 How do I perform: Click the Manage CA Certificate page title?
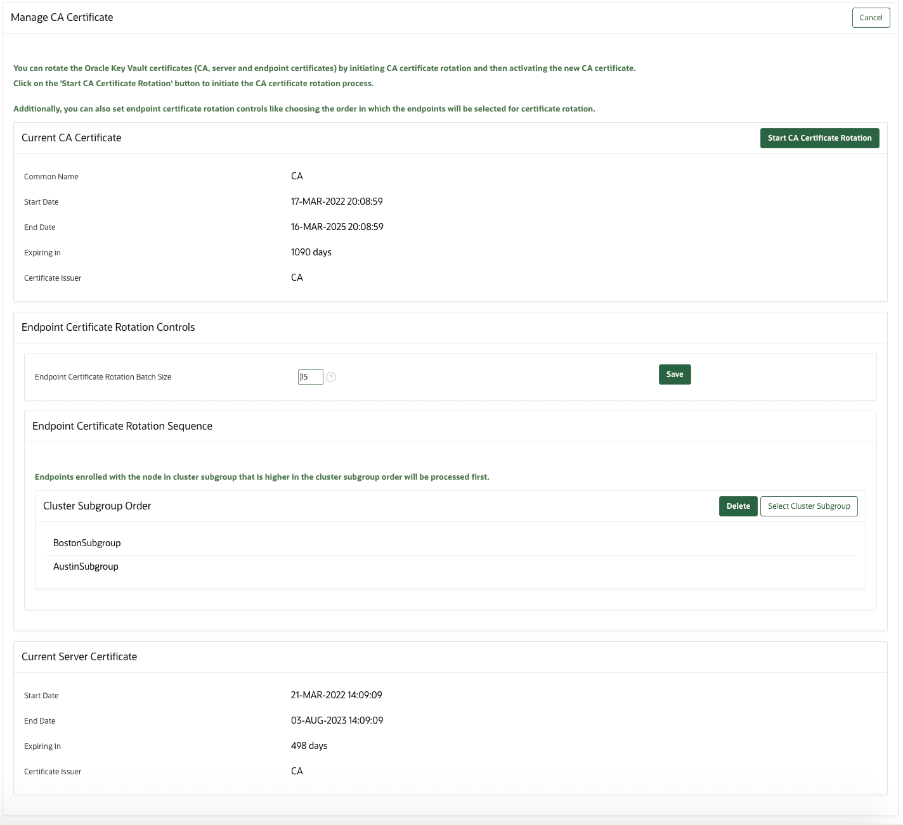point(62,17)
